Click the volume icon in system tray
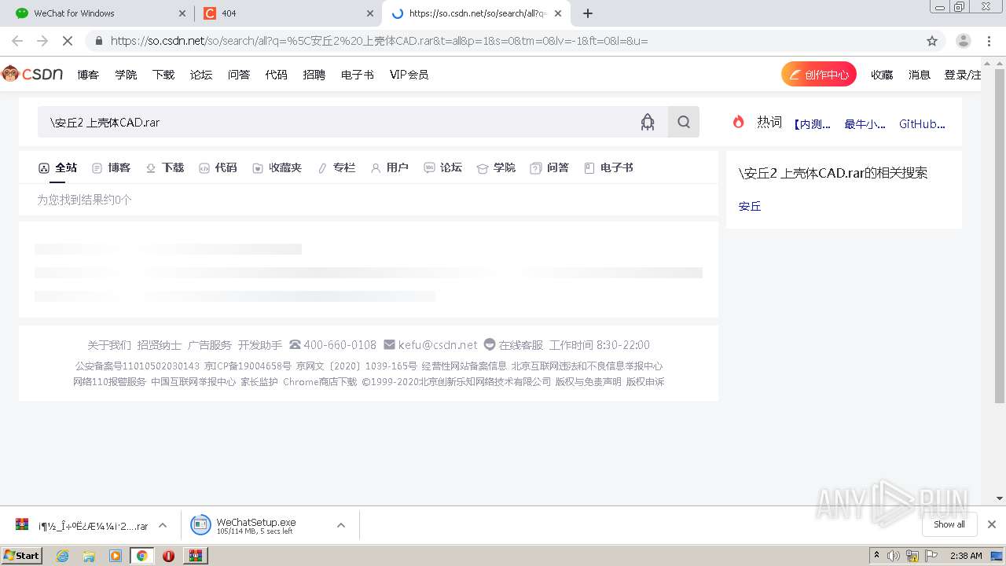The width and height of the screenshot is (1006, 566). click(894, 556)
